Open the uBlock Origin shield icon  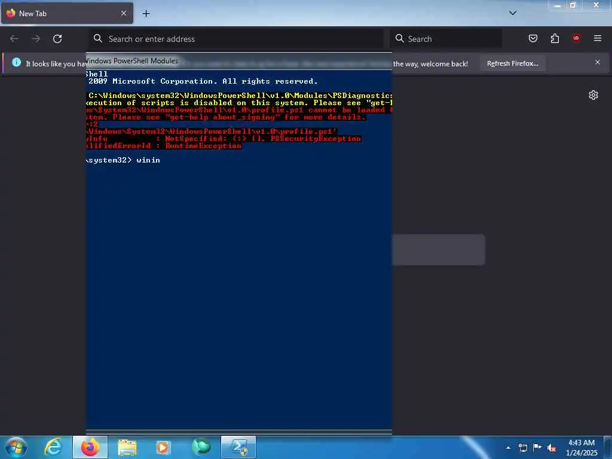576,38
